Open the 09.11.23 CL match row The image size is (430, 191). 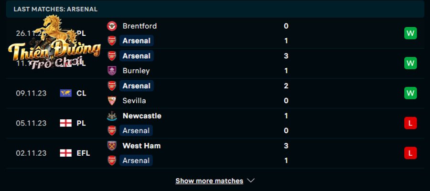point(215,93)
